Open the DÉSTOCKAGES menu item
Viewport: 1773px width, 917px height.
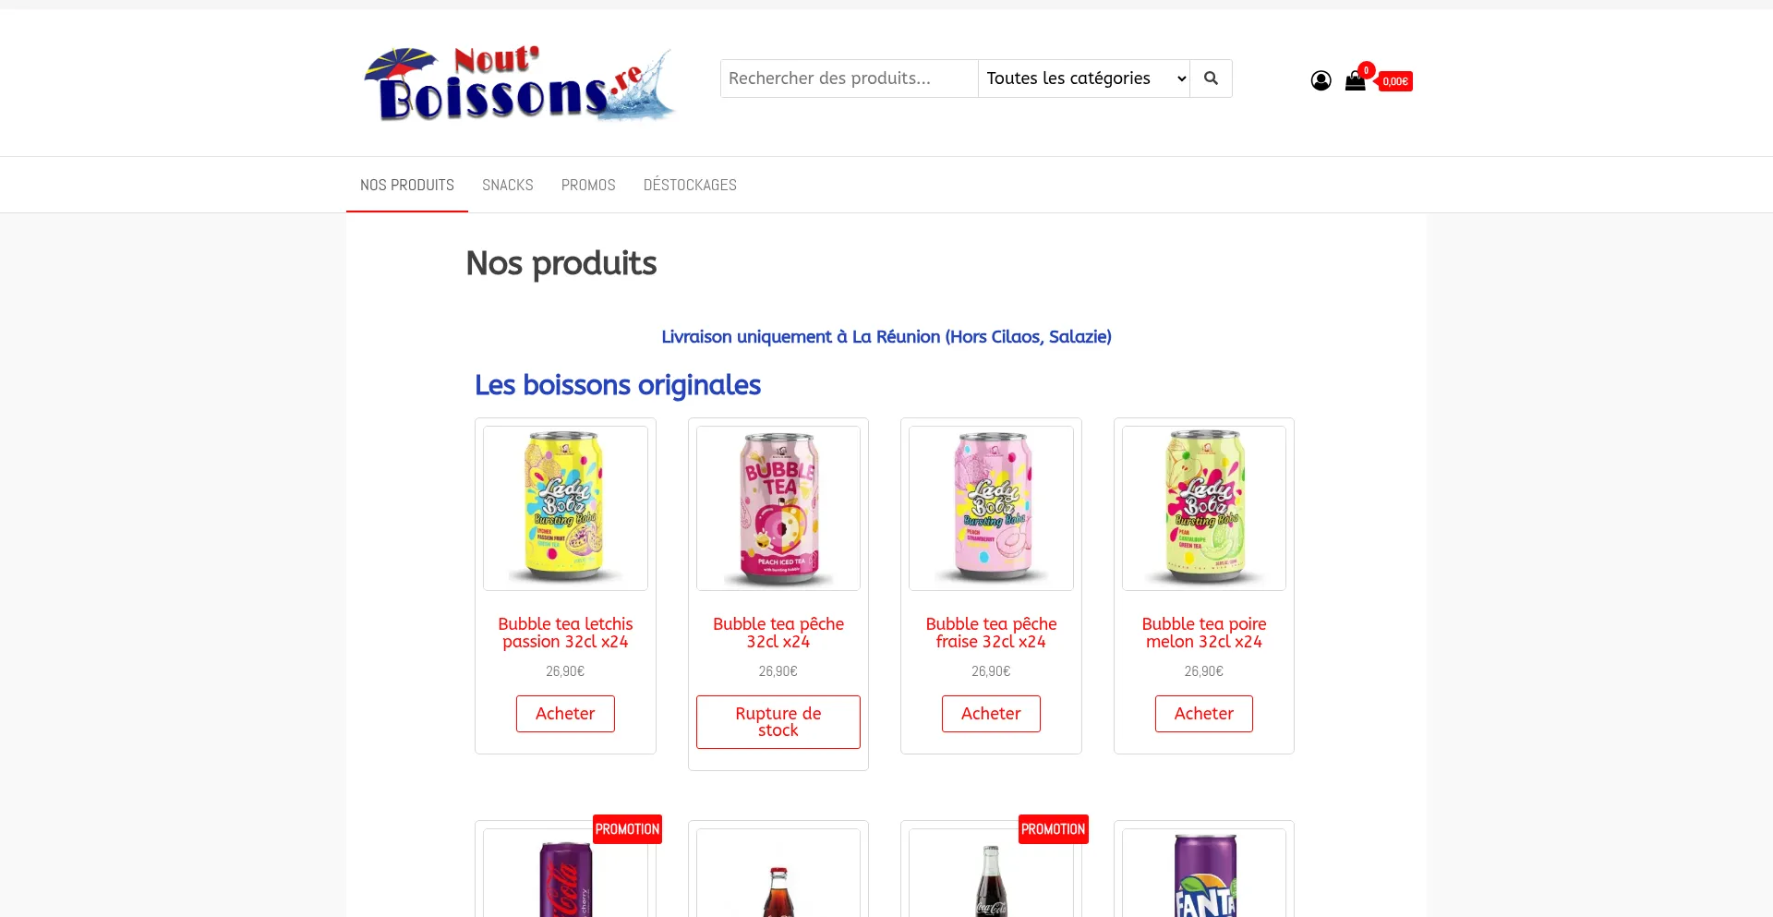[690, 185]
